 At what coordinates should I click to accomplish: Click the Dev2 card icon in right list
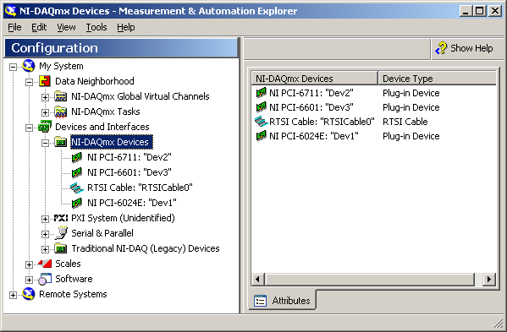click(261, 93)
